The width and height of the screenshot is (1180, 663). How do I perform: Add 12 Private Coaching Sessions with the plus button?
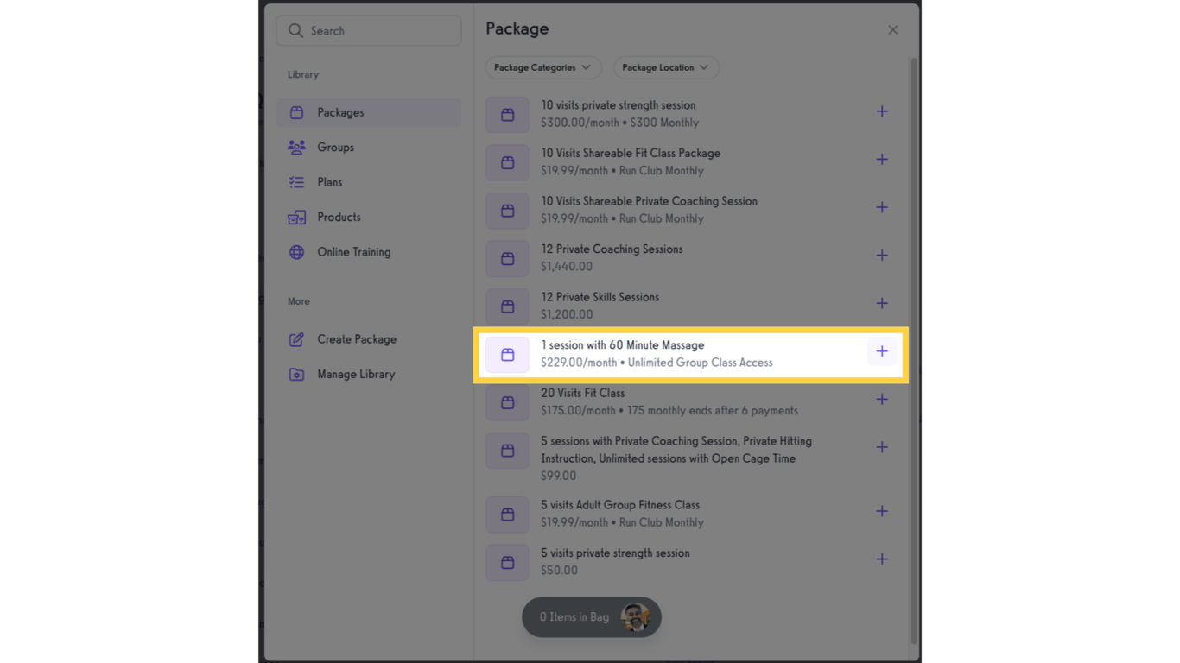coord(882,256)
